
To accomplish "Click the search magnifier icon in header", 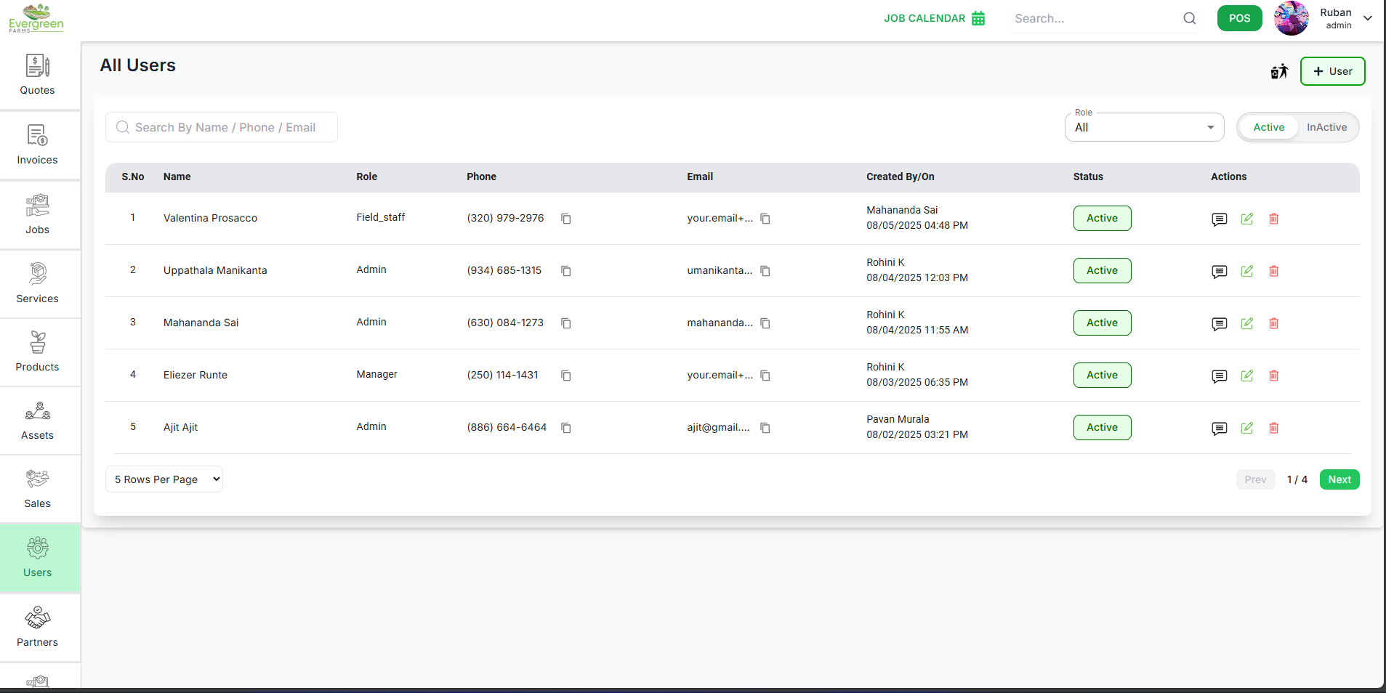I will (1190, 18).
